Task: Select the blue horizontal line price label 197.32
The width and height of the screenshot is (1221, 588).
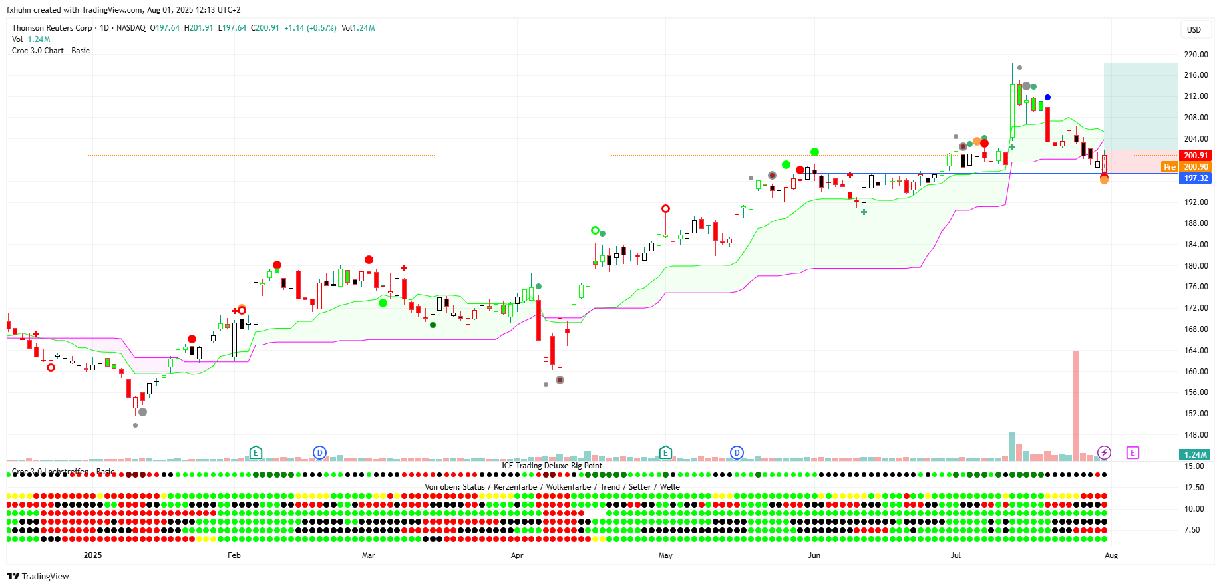Action: (1196, 178)
